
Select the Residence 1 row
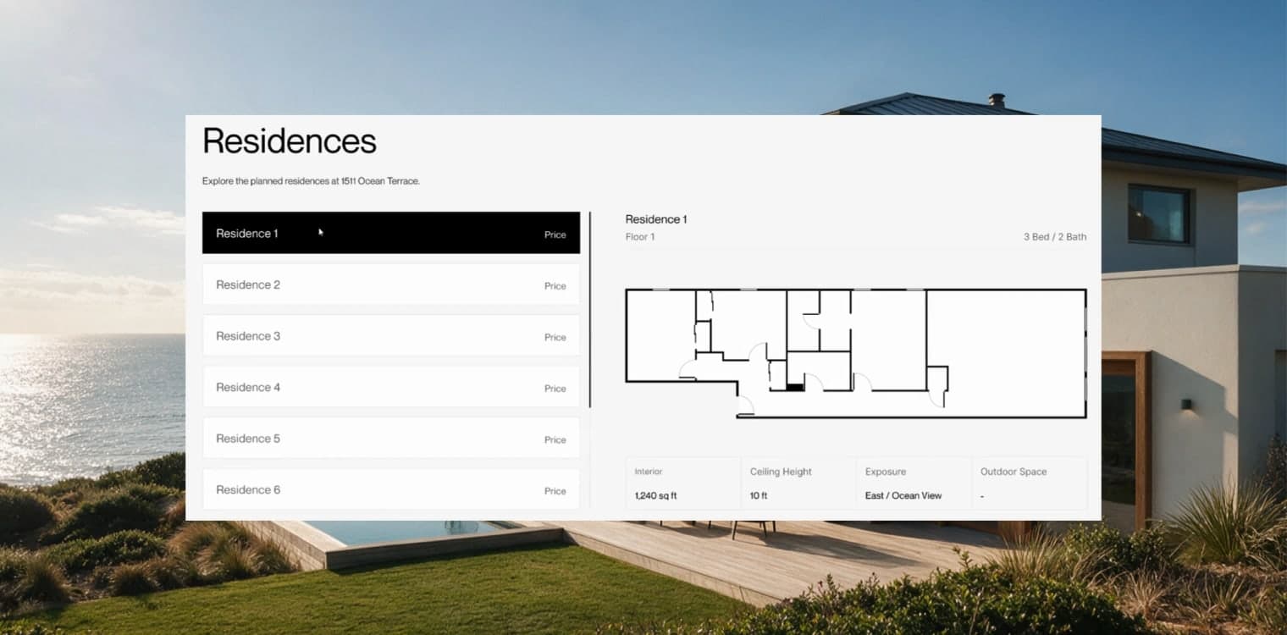click(391, 233)
